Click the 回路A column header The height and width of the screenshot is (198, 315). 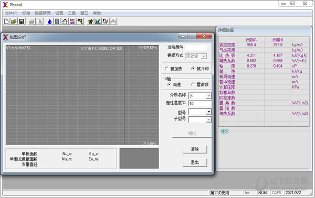coord(251,39)
